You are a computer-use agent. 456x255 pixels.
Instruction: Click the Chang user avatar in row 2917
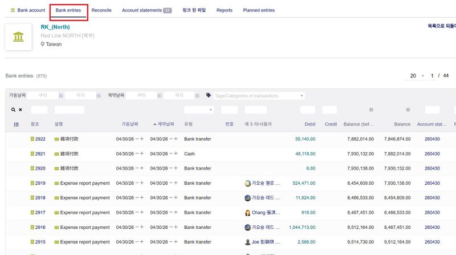pyautogui.click(x=247, y=213)
